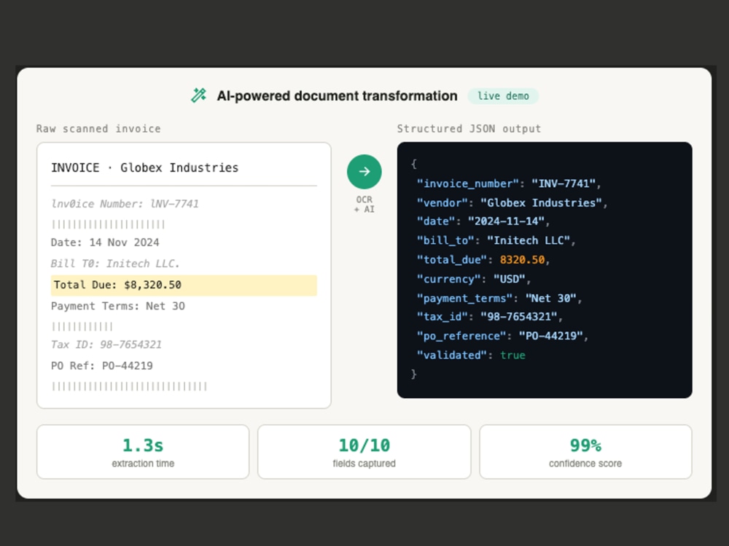Click the "vendor": "Globex Industries" JSON line
729x546 pixels.
[x=512, y=203]
